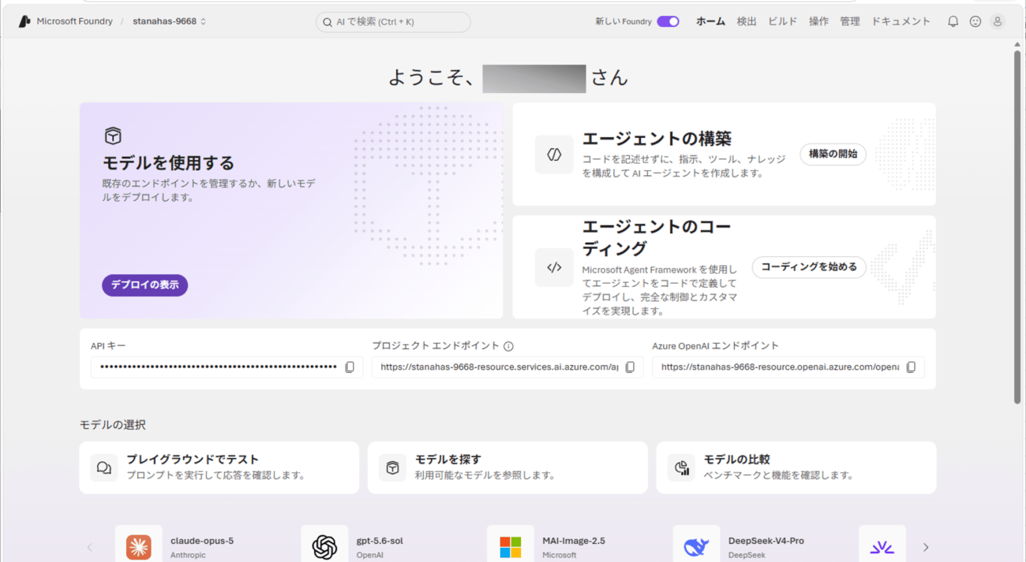Open the ドキュメント tab
Screen dimensions: 1026x562
(901, 21)
